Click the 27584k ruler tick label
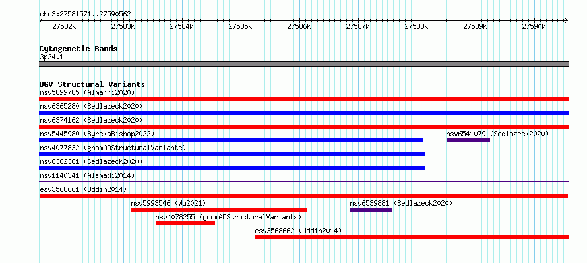Viewport: 587px width, 263px height. pyautogui.click(x=181, y=27)
